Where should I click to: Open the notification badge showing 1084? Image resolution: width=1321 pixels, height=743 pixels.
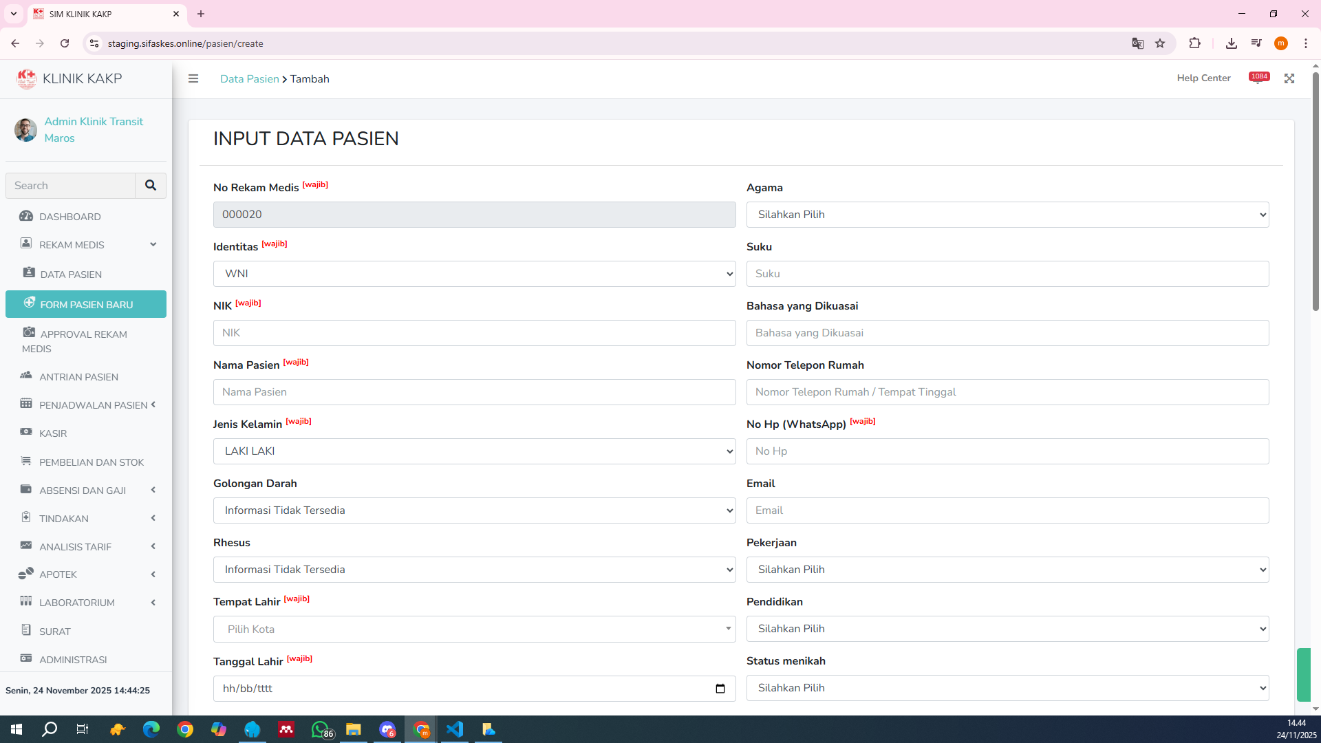[1259, 77]
